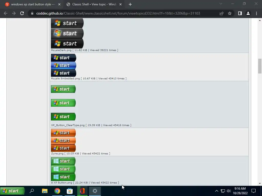Viewport: 262px width, 196px height.
Task: Open the taskbar clock showing 9:16 AM
Action: (x=240, y=191)
